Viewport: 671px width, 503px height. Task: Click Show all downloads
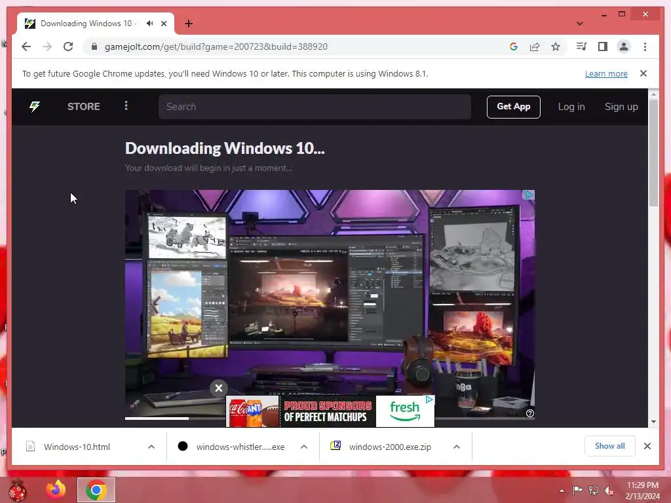coord(610,446)
